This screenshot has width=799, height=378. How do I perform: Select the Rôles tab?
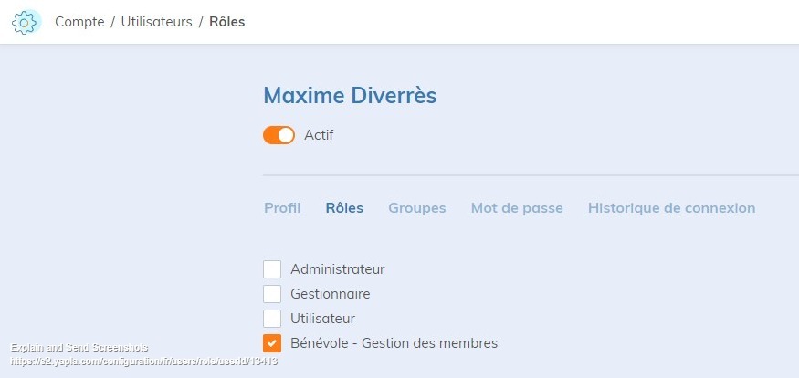click(x=344, y=208)
